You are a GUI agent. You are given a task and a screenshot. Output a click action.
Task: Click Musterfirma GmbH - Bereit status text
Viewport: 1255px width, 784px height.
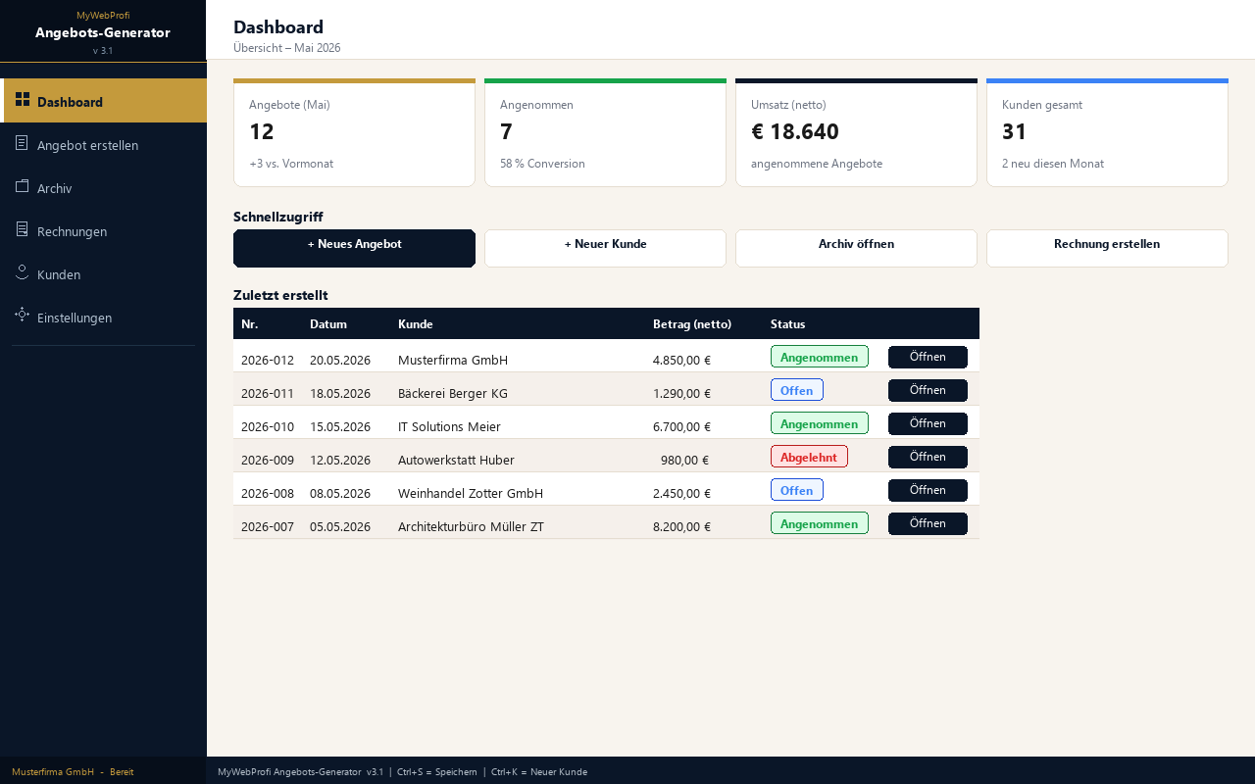tap(73, 772)
